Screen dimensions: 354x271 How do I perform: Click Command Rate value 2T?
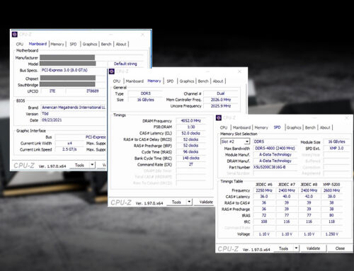[191, 164]
